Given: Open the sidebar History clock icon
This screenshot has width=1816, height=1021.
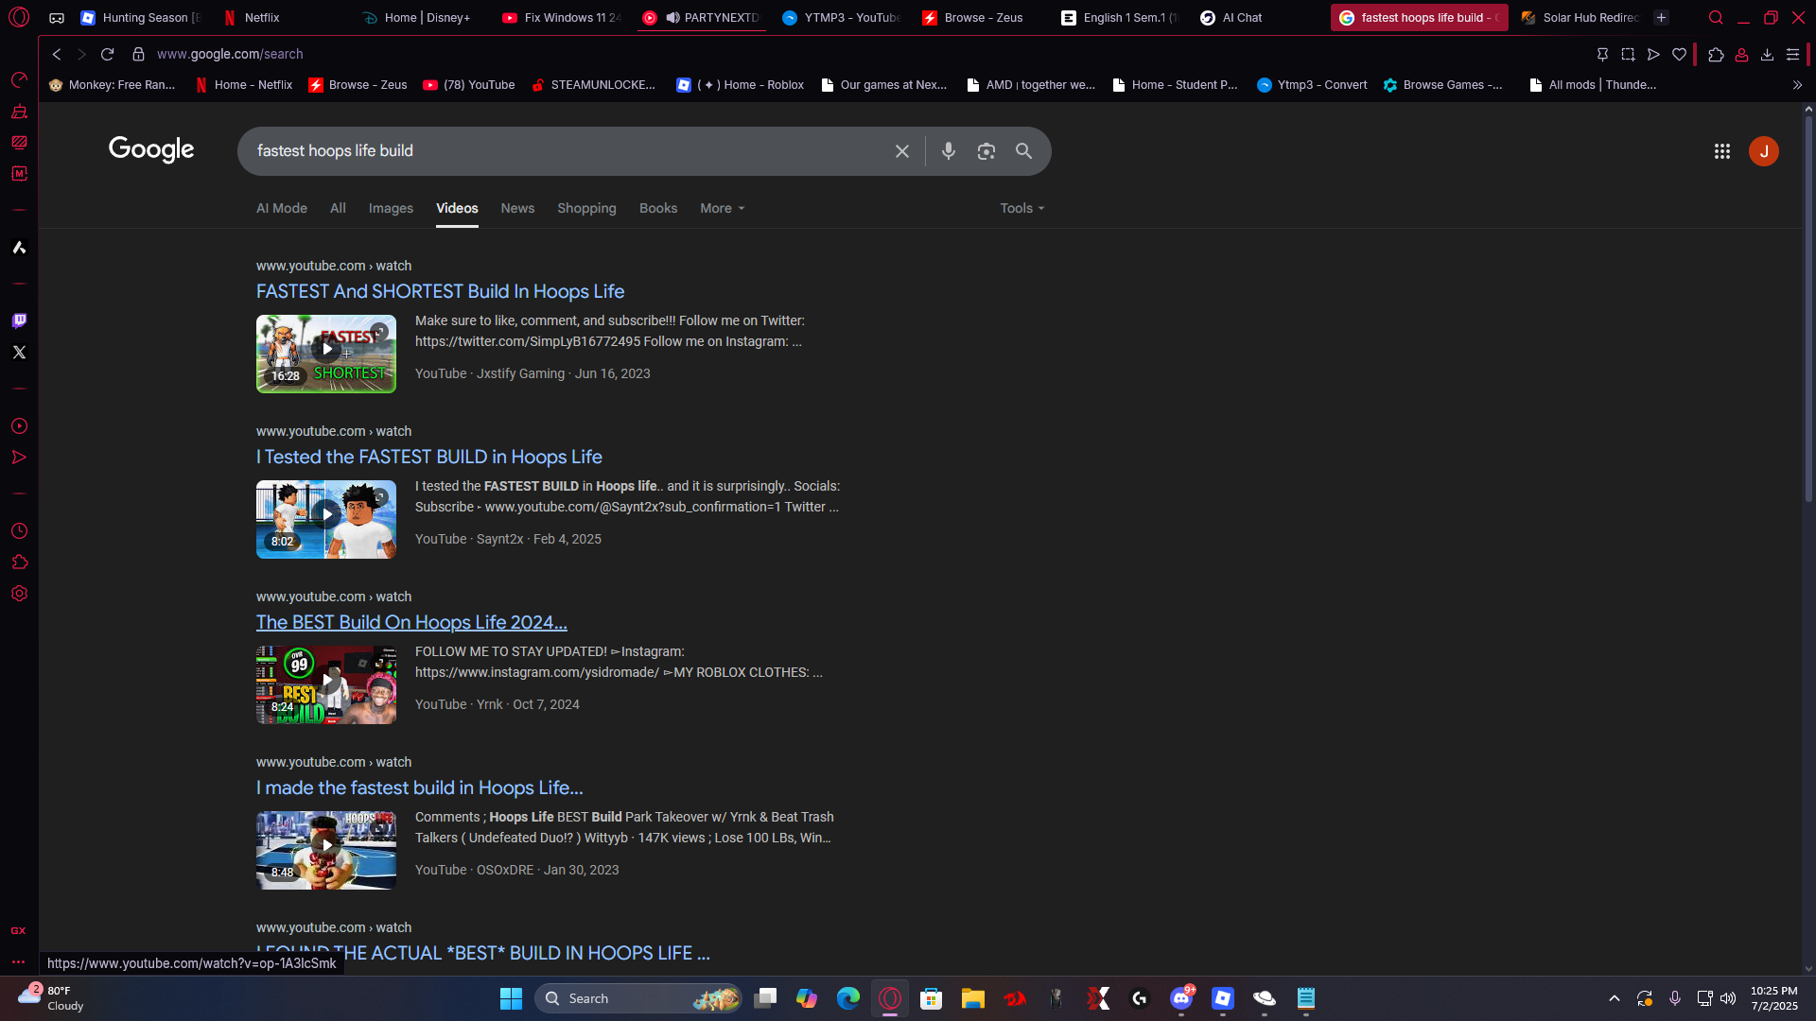Looking at the screenshot, I should tap(19, 531).
